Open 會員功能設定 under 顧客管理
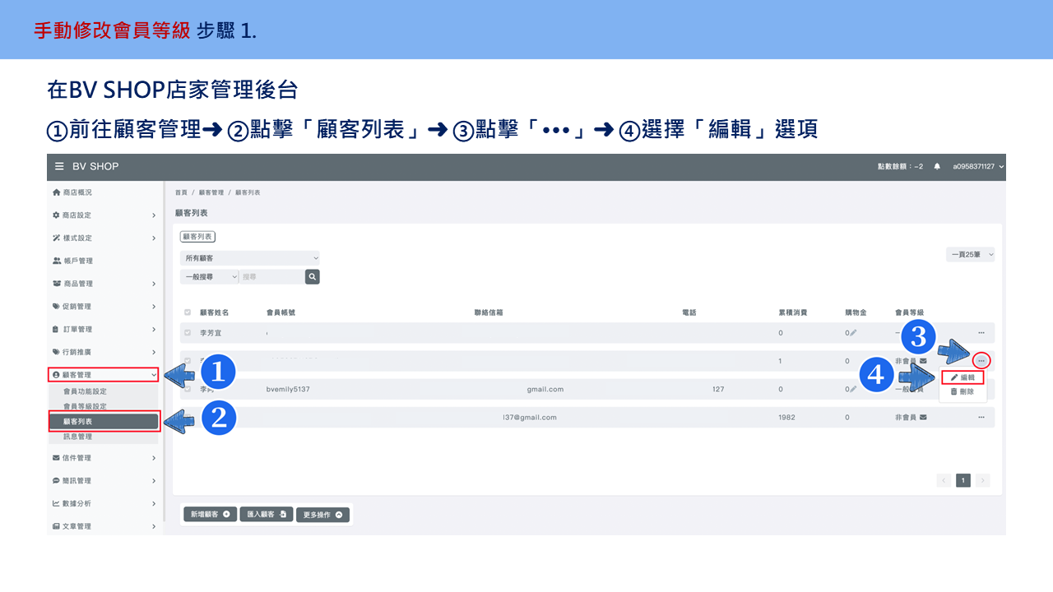Viewport: 1053px width, 592px height. click(x=85, y=391)
